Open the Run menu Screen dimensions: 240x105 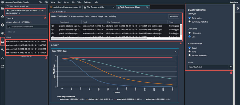pos(59,2)
